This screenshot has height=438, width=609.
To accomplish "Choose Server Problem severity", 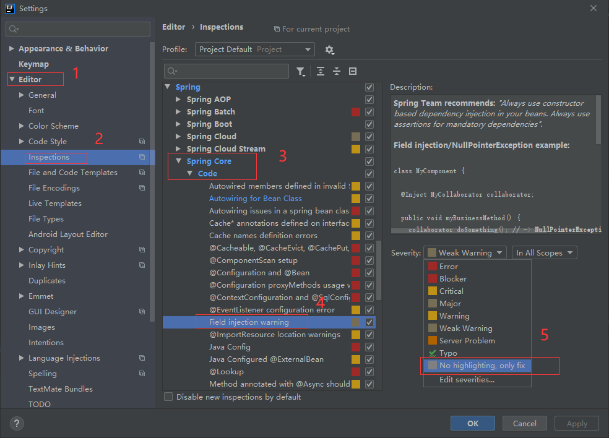I will (x=477, y=340).
